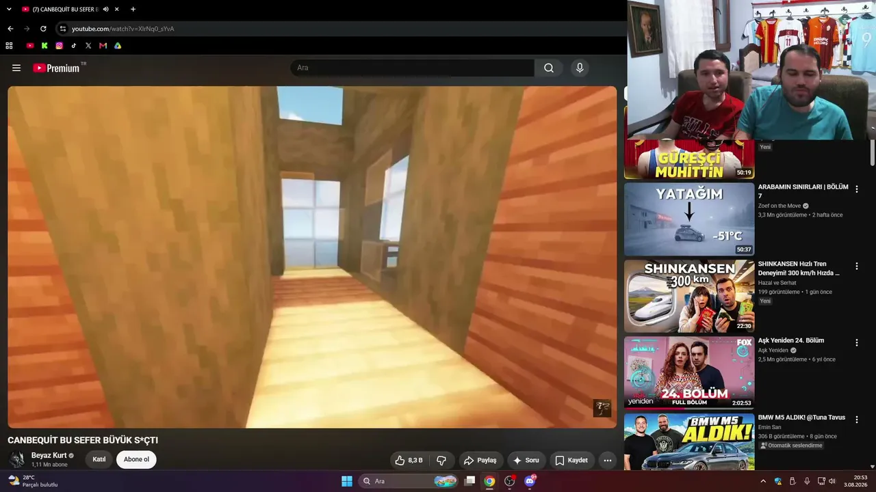Open the Instagram bookmark
Viewport: 876px width, 492px height.
[x=60, y=46]
